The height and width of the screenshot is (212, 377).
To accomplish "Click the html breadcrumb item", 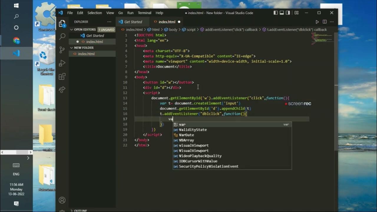I will click(x=153, y=29).
